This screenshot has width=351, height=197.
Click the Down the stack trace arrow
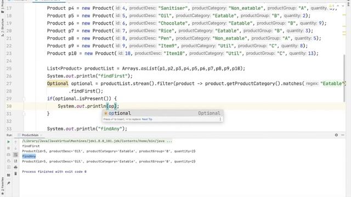15,148
